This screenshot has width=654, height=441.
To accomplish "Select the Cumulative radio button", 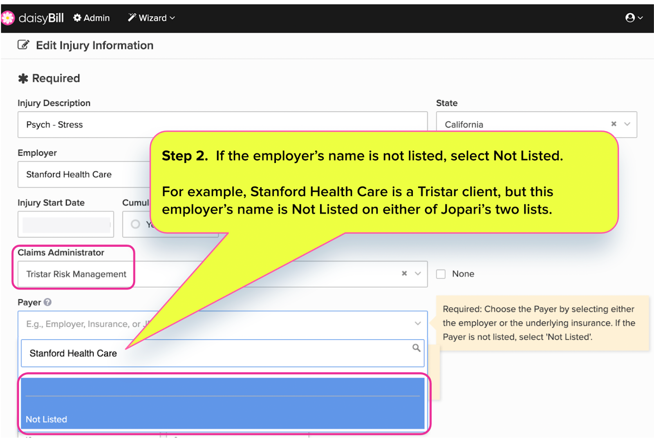I will (135, 224).
